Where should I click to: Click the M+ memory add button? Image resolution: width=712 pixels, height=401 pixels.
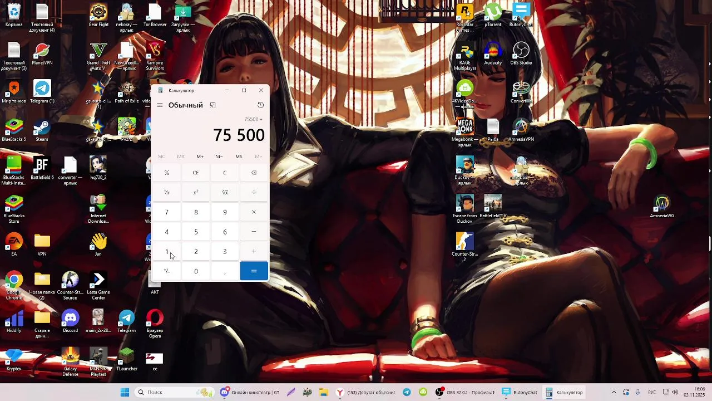[200, 157]
